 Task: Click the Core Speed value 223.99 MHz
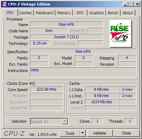[x=46, y=89]
